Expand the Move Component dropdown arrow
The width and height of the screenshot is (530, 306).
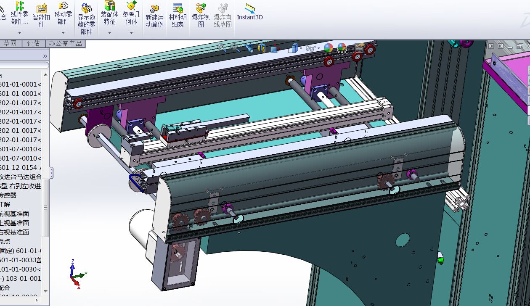point(63,33)
